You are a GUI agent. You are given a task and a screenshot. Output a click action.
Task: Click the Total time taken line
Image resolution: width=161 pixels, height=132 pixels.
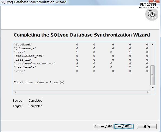pos(39,82)
